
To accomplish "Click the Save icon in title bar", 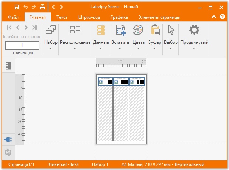I will (x=17, y=7).
